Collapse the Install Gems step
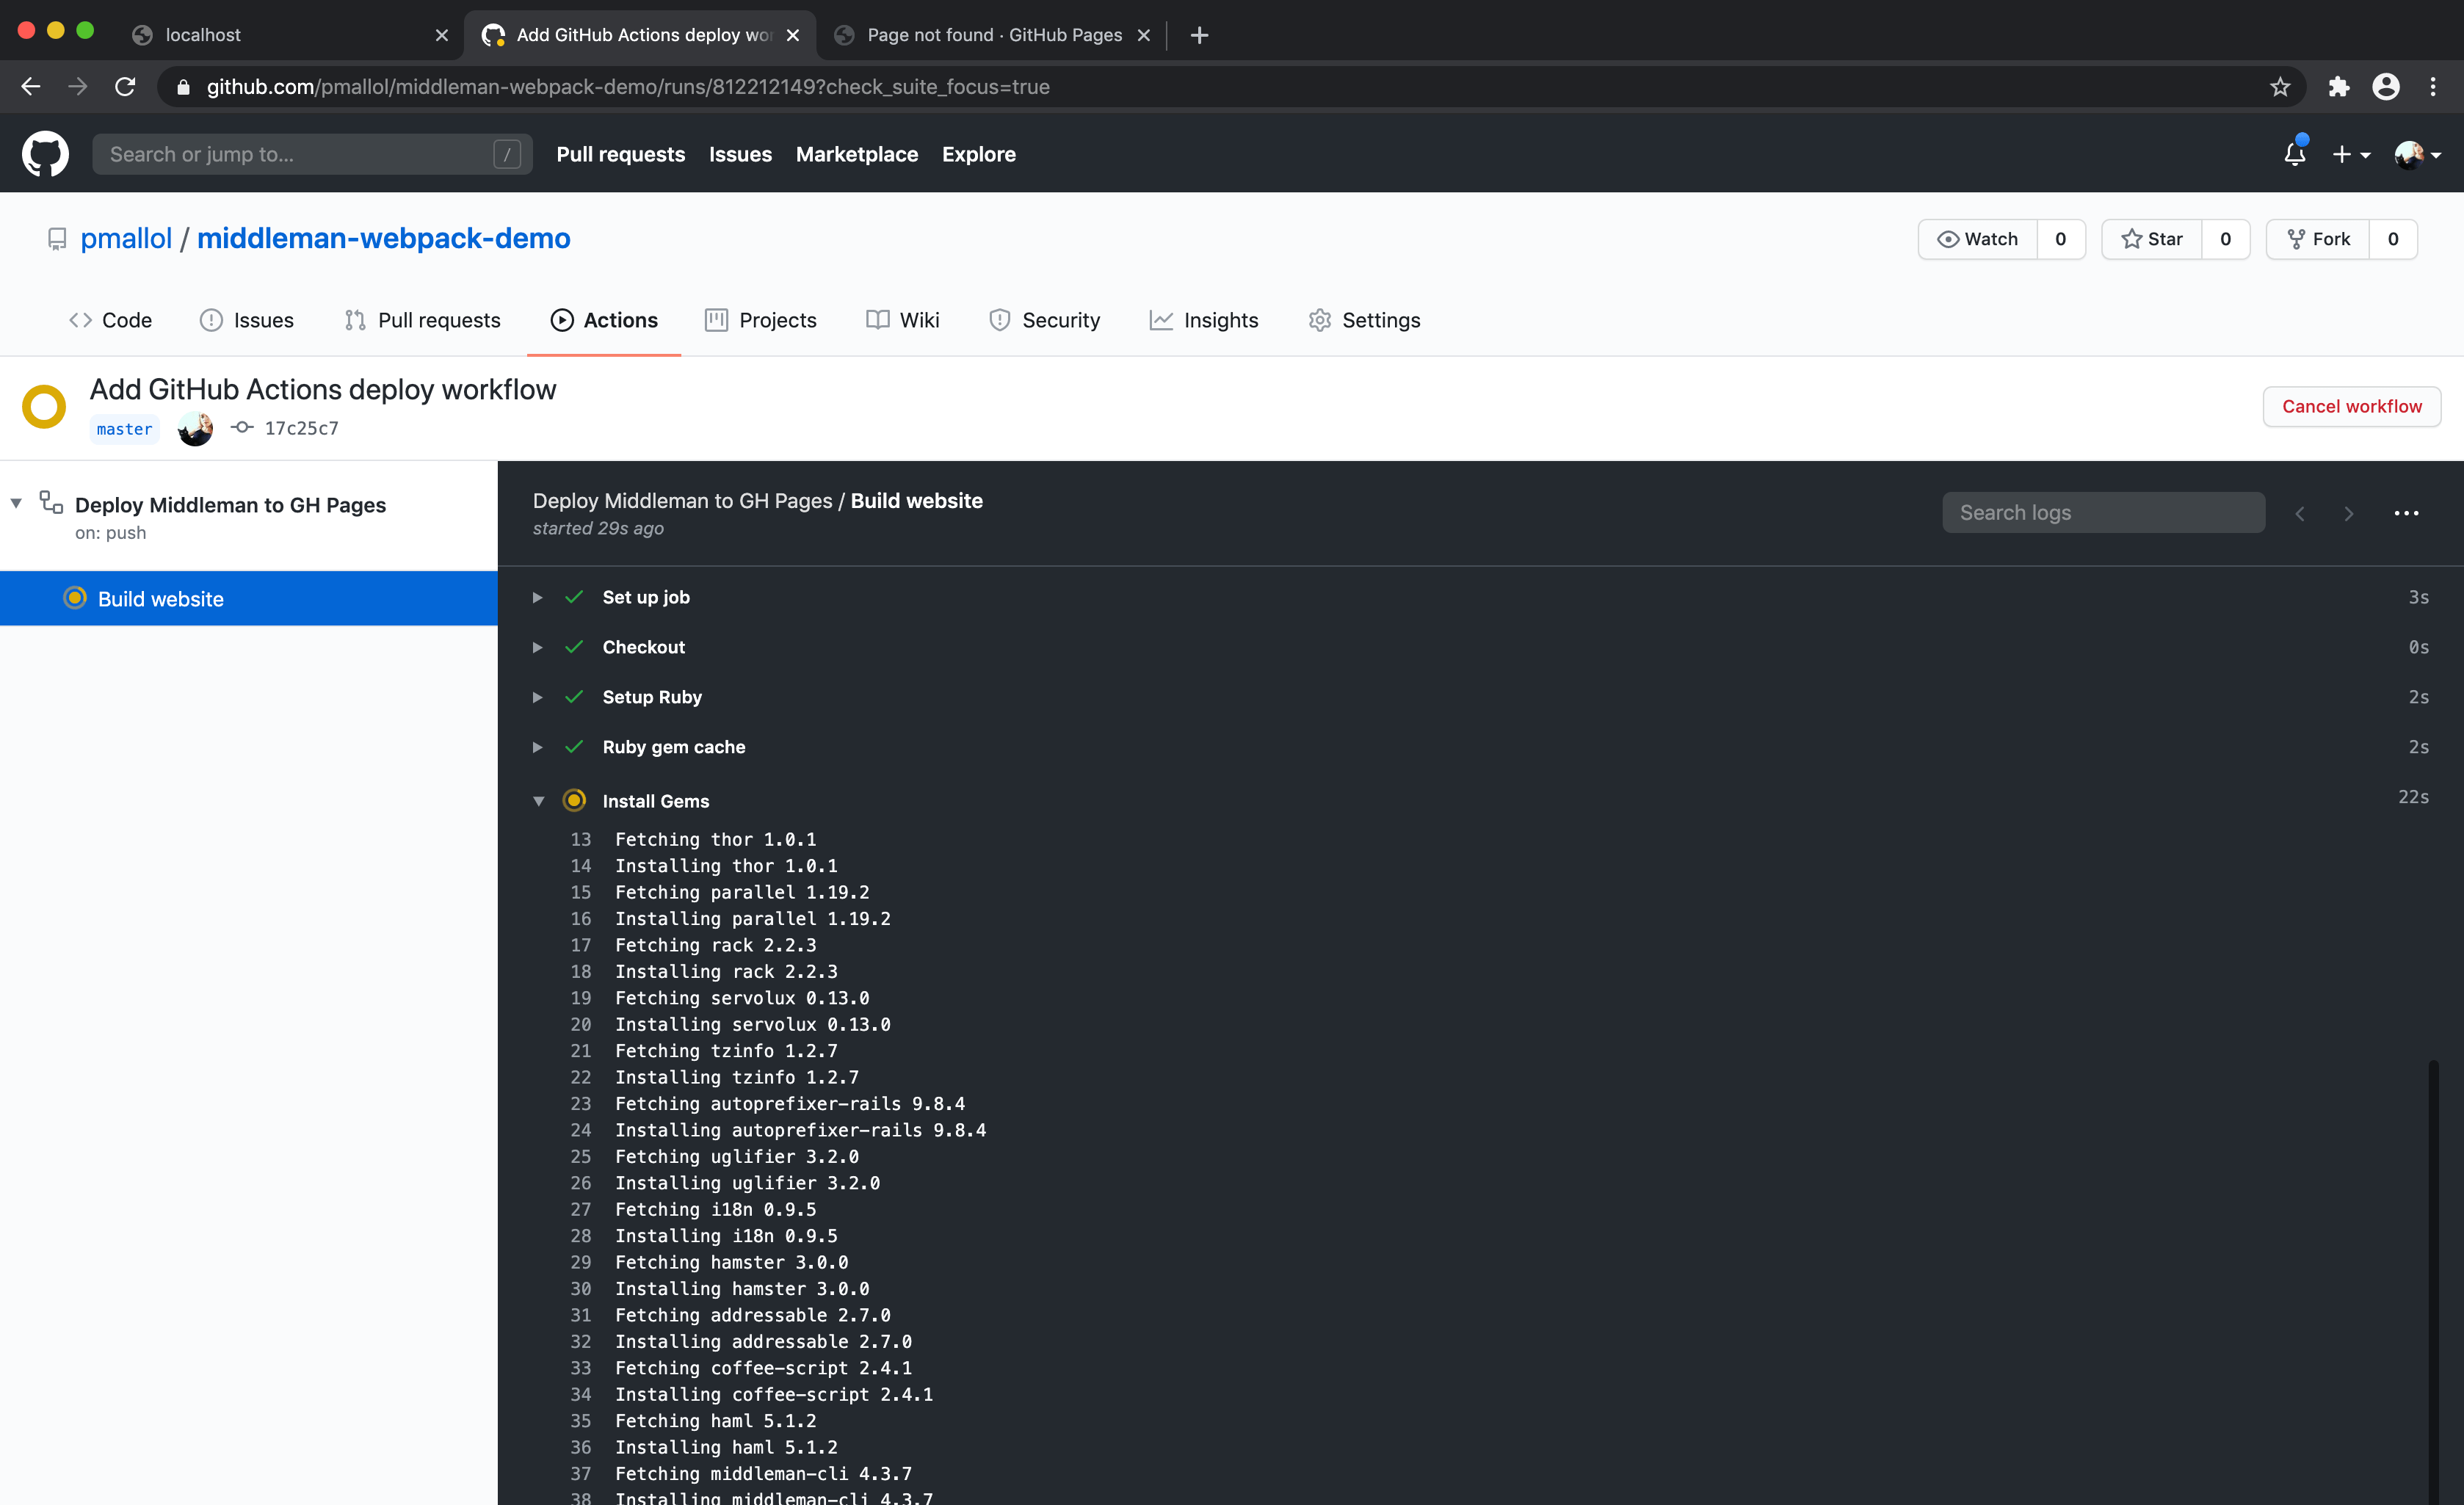The image size is (2464, 1505). click(x=539, y=800)
